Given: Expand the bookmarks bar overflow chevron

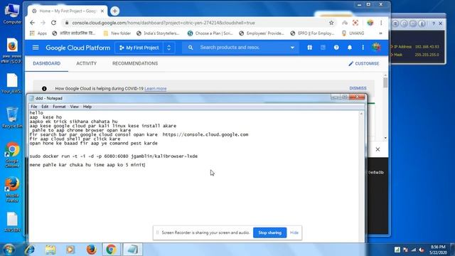Looking at the screenshot, I should click(x=381, y=33).
